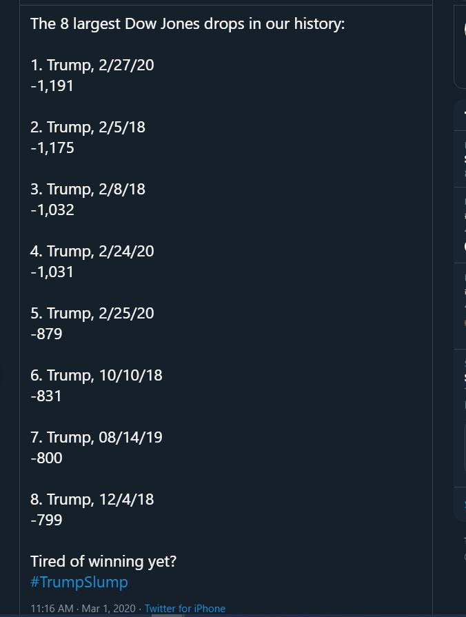Click the -1,175 value

pyautogui.click(x=52, y=148)
